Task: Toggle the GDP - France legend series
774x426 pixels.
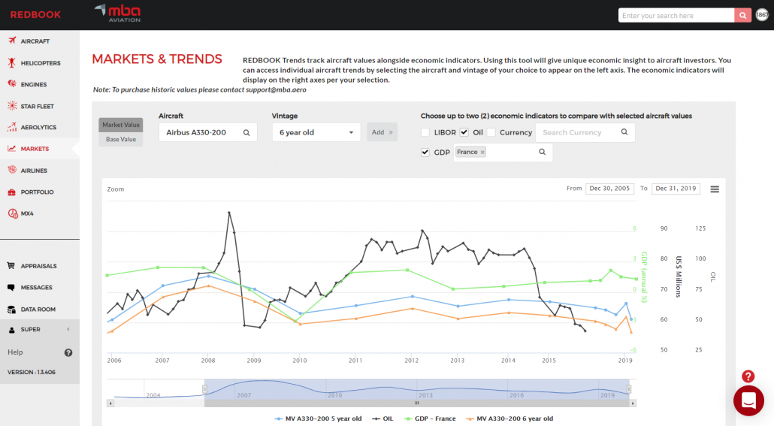Action: click(x=430, y=418)
